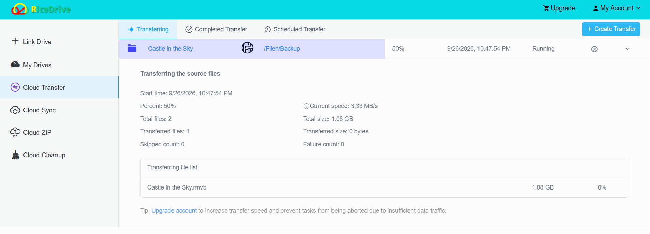The width and height of the screenshot is (650, 234).
Task: Click the Cloud Cleanup broom icon
Action: click(x=15, y=155)
